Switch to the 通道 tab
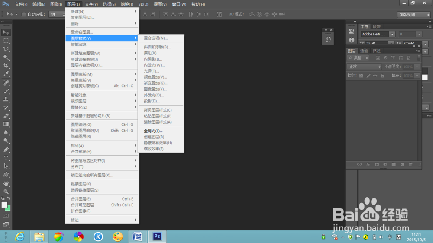 (x=364, y=51)
